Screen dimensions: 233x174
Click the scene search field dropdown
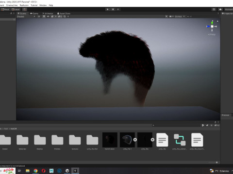pyautogui.click(x=188, y=16)
